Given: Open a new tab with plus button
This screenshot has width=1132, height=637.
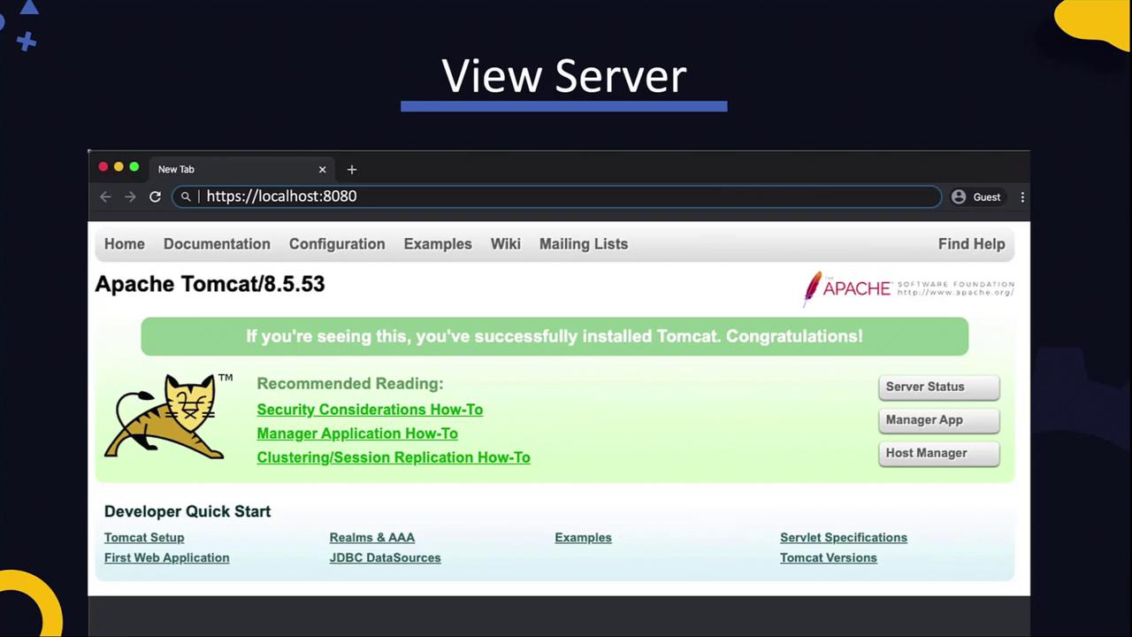Looking at the screenshot, I should click(x=352, y=169).
